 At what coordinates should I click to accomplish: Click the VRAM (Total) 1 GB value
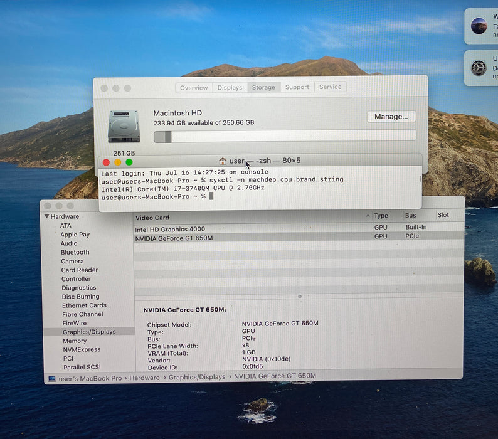(x=248, y=352)
